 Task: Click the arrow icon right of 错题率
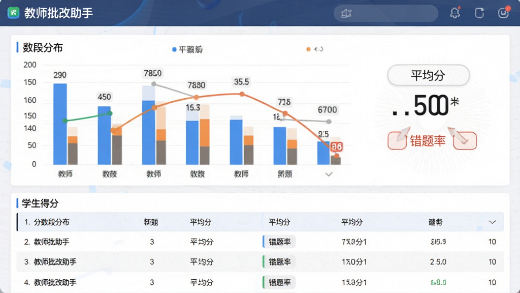464,139
